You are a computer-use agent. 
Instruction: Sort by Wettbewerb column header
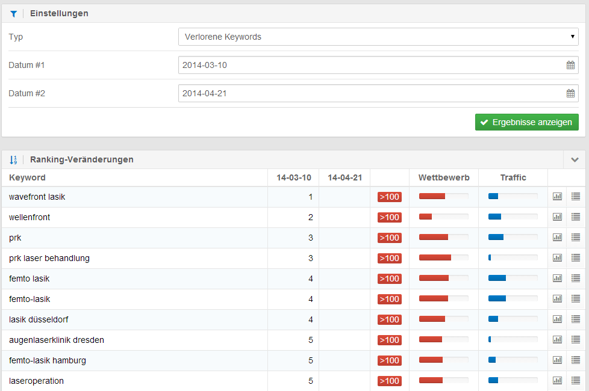point(443,177)
